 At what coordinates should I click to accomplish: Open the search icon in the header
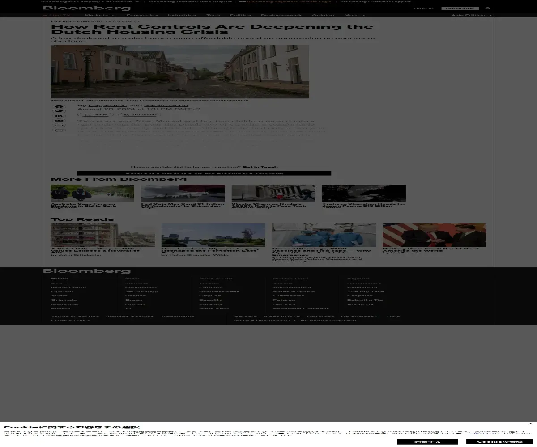pyautogui.click(x=489, y=8)
